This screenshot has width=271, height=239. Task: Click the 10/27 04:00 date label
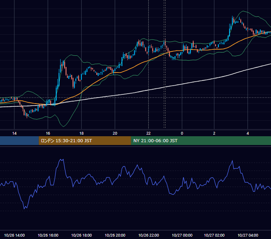point(247,235)
